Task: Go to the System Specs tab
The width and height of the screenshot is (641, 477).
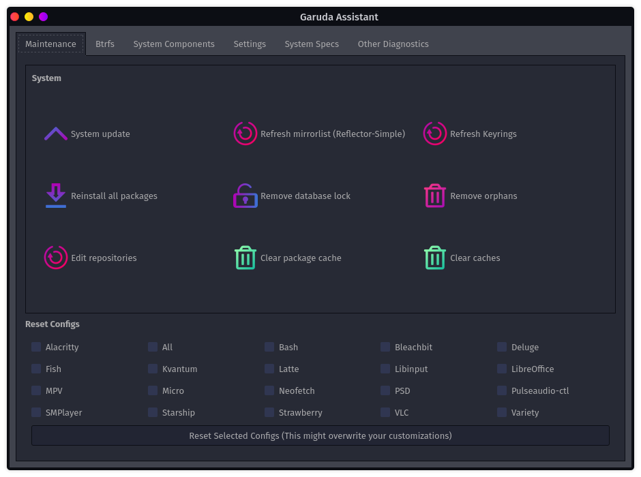Action: (x=312, y=44)
